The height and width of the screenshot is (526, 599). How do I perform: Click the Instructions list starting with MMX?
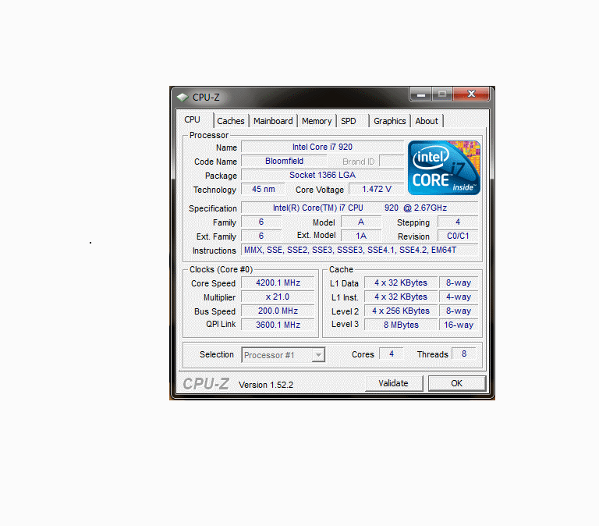pos(360,251)
